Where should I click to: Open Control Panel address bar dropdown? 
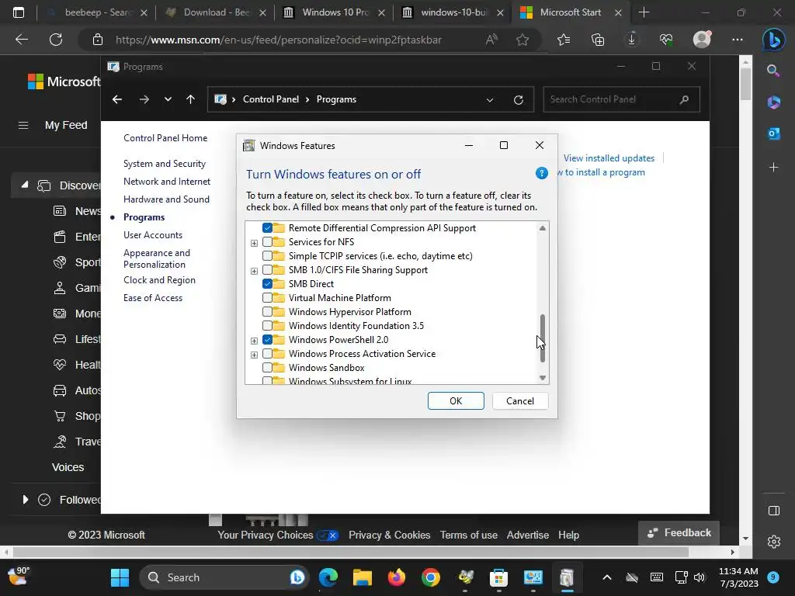(489, 100)
